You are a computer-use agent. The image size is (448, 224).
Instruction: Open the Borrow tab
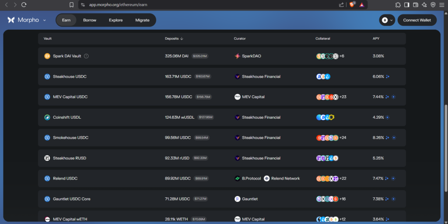pyautogui.click(x=90, y=20)
